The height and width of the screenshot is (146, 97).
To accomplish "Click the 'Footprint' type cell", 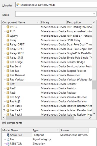I will pyautogui.click(x=38, y=135).
